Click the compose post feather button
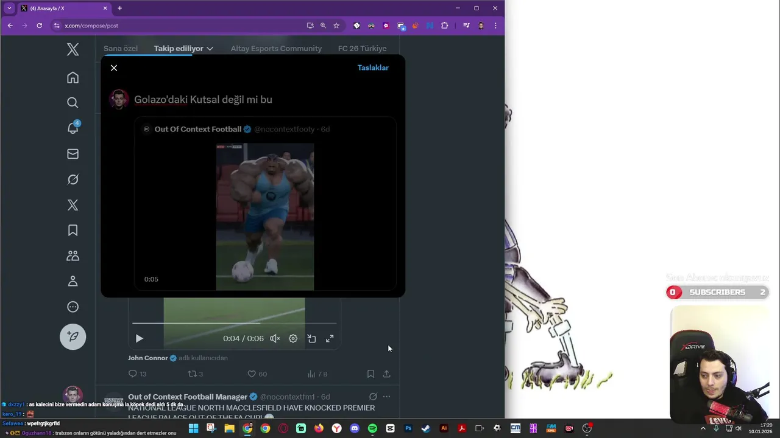 click(73, 336)
